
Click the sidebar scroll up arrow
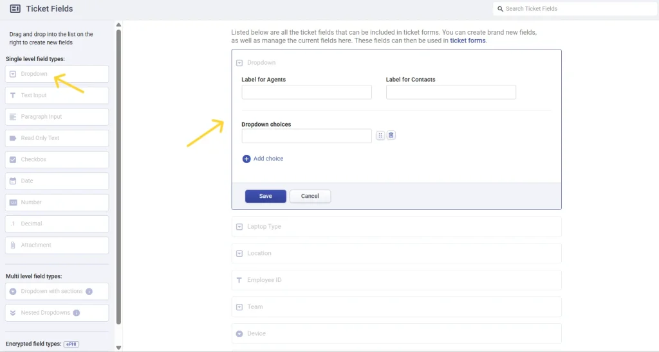click(118, 25)
